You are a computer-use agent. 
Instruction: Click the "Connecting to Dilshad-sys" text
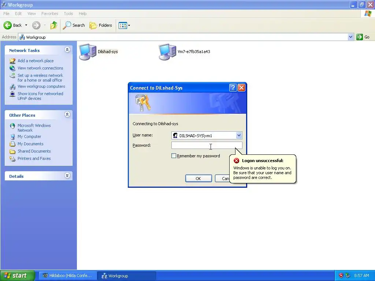(155, 124)
